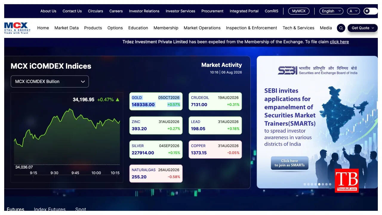
Task: Click the timestamp '10:16 | 06 Aug 2026'
Action: tap(226, 72)
